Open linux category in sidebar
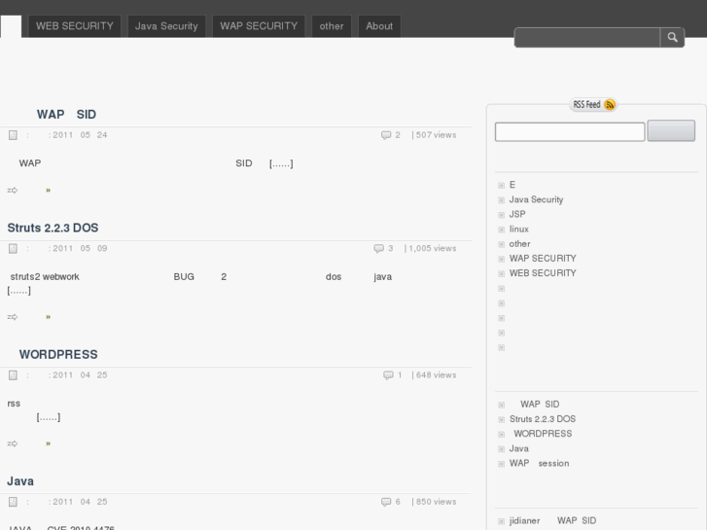The width and height of the screenshot is (707, 530). click(x=519, y=230)
